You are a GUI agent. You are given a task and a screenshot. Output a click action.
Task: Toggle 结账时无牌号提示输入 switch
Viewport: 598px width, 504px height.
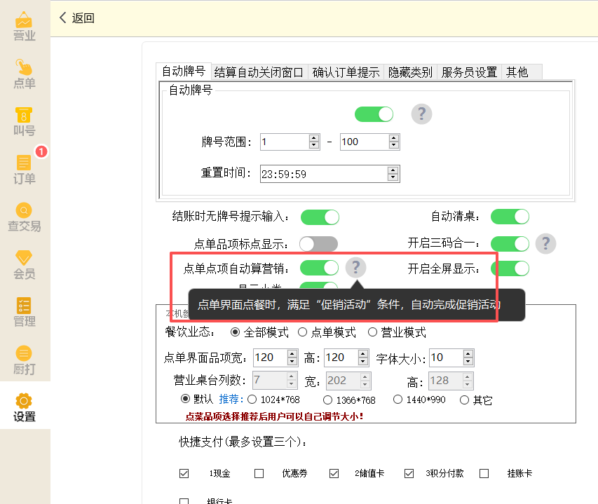tap(320, 217)
